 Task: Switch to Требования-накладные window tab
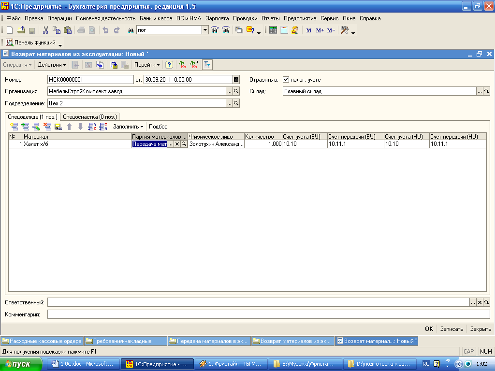pyautogui.click(x=126, y=341)
